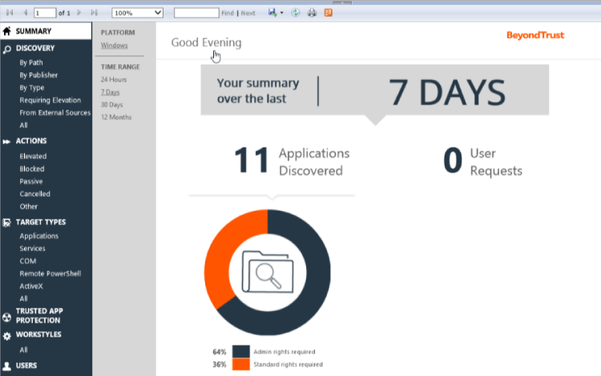Click the green refresh report icon
The image size is (601, 376).
click(295, 13)
